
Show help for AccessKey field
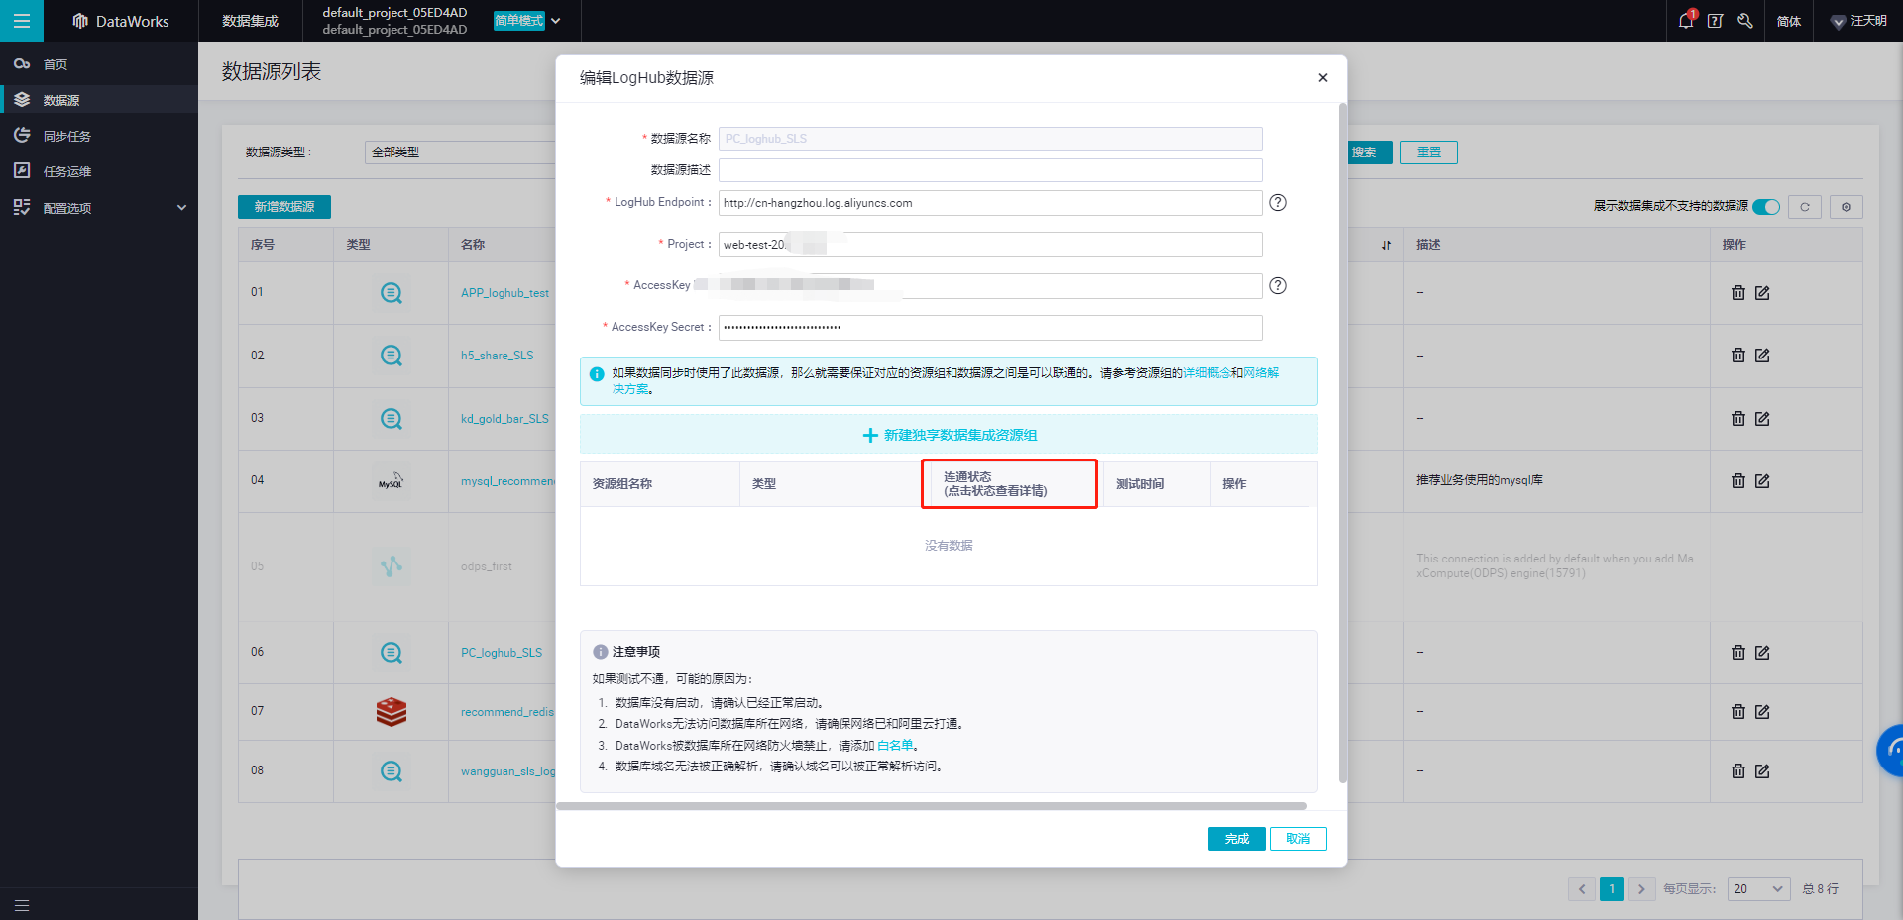pos(1278,285)
